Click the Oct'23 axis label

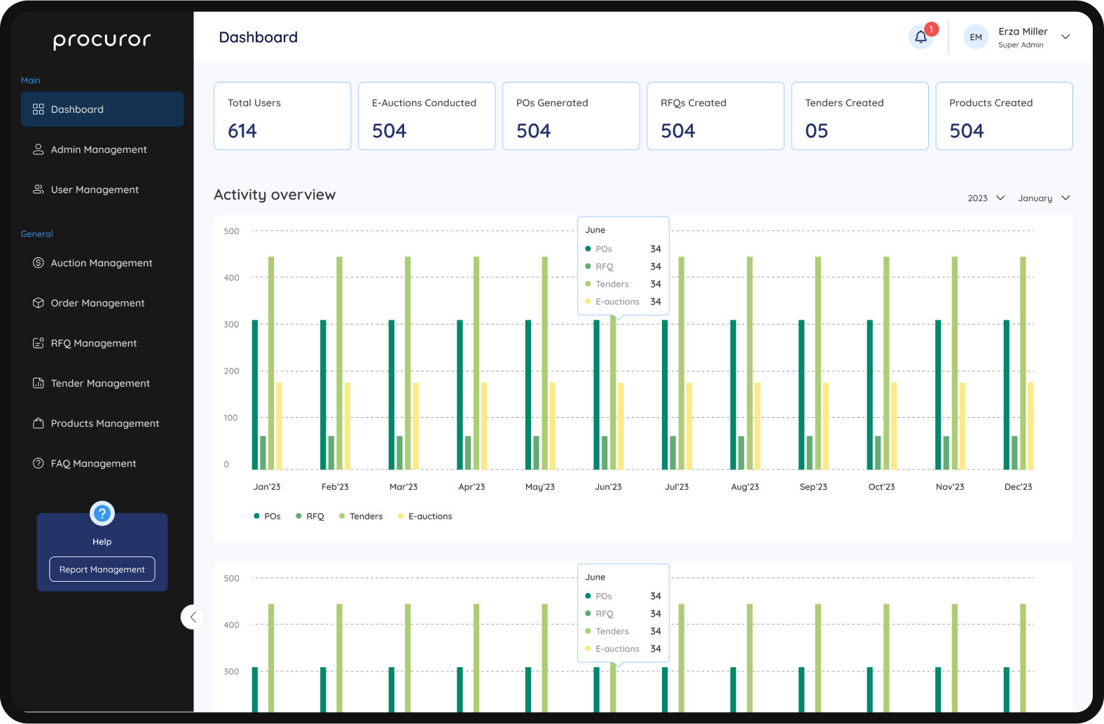[x=881, y=487]
